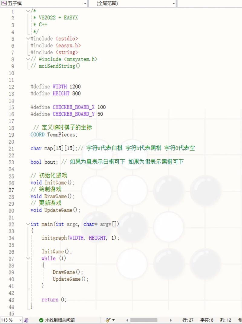Click the 字符:8 character indicator
This screenshot has height=324, width=242.
207,320
